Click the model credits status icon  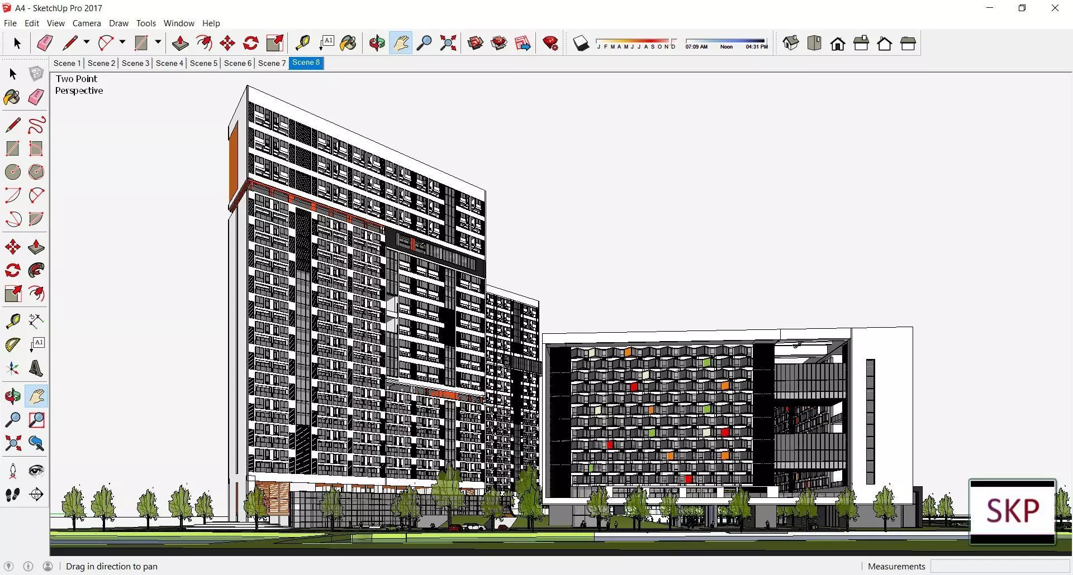[28, 566]
